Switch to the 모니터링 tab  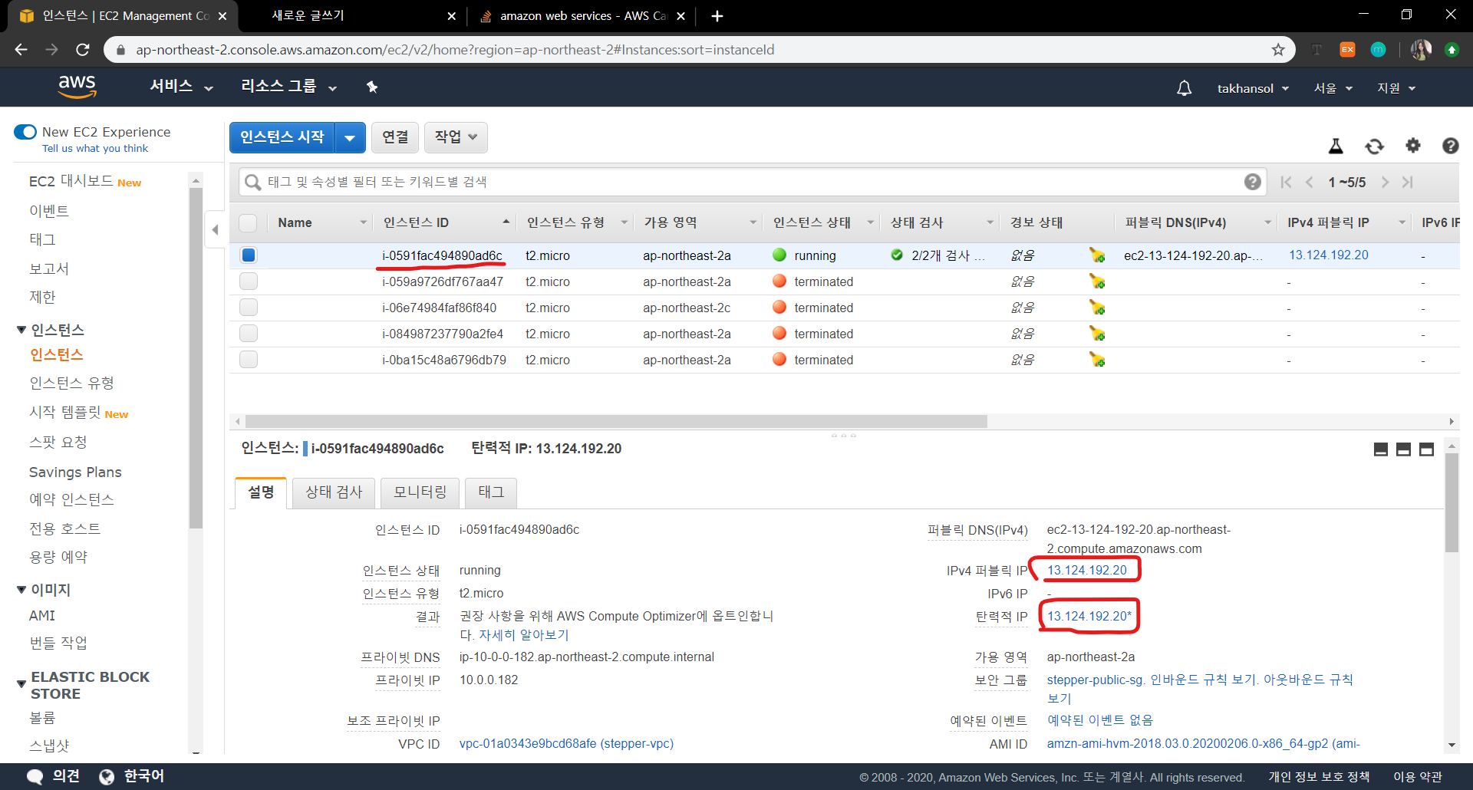coord(420,492)
